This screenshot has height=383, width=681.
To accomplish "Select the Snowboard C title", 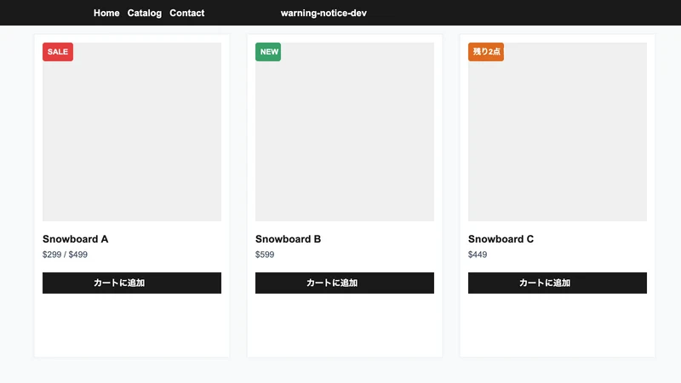I will pyautogui.click(x=501, y=239).
